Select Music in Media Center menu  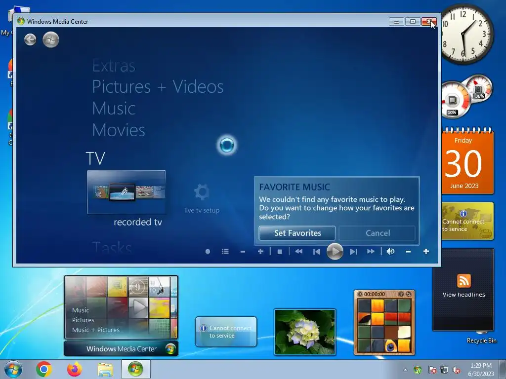pos(114,108)
